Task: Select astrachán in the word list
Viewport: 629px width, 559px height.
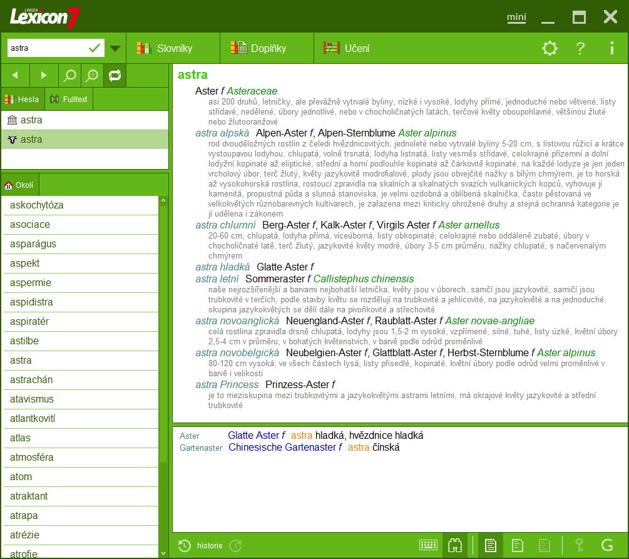Action: point(80,380)
